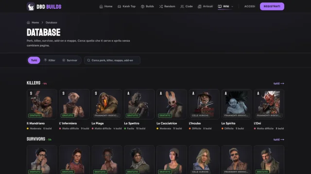This screenshot has width=311, height=174.
Task: Open all killers via tutti link
Action: pos(278,84)
